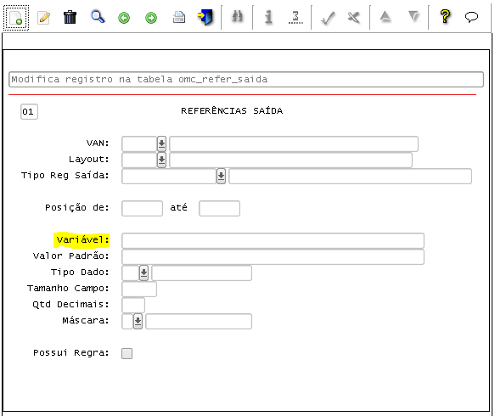Click the Máscara description field
This screenshot has height=416, width=495.
coord(199,321)
